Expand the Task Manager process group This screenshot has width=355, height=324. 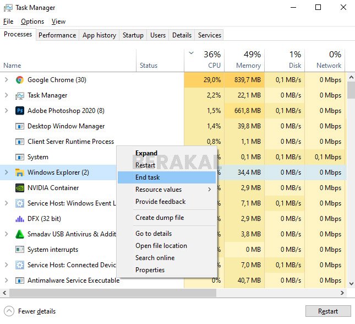tap(7, 95)
